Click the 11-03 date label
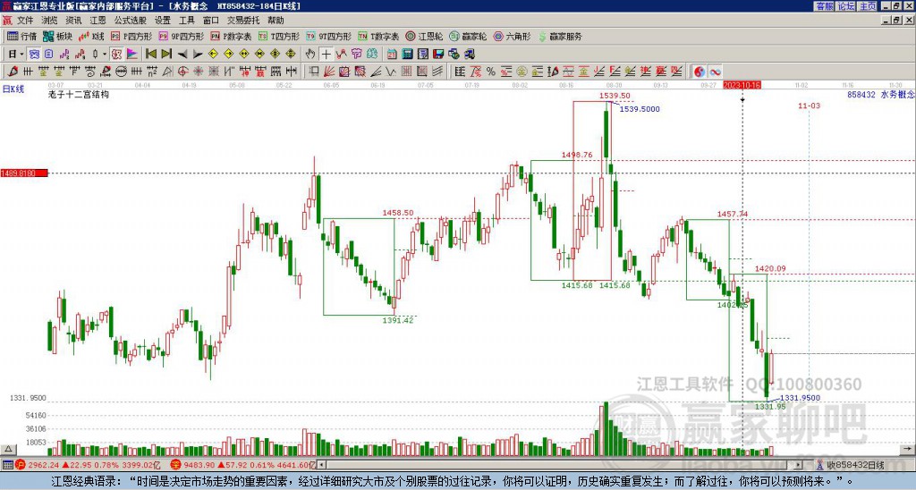Image resolution: width=916 pixels, height=490 pixels. pyautogui.click(x=809, y=106)
